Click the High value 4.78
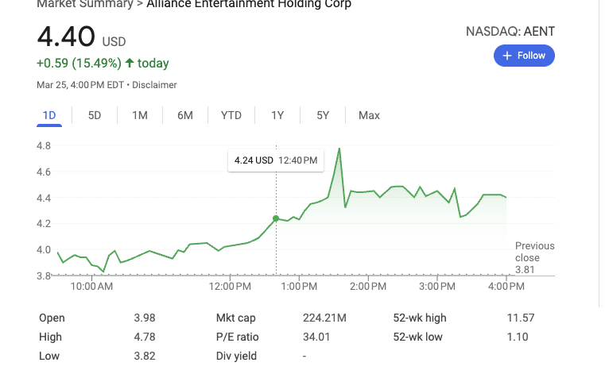Viewport: 609px width, 378px height. (x=145, y=337)
